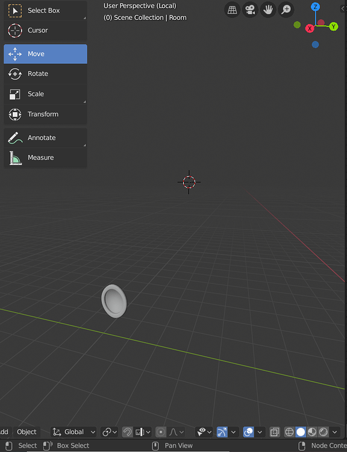Screen dimensions: 347x452
Task: Open the shading options dropdown arrow
Action: pos(334,432)
